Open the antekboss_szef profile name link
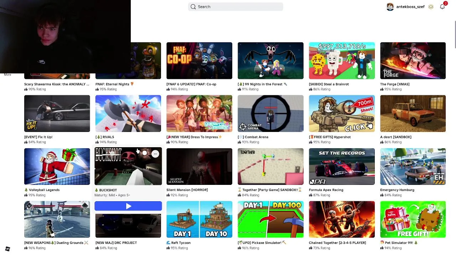 pos(410,7)
